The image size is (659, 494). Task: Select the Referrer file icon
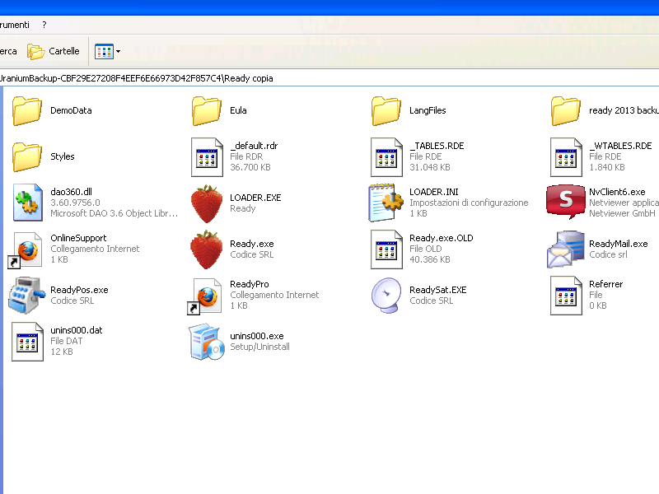(x=566, y=296)
